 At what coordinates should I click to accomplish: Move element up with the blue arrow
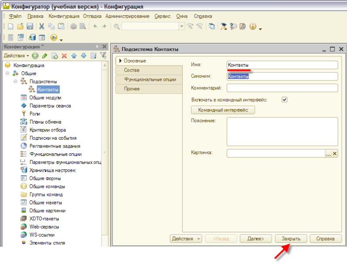click(74, 55)
